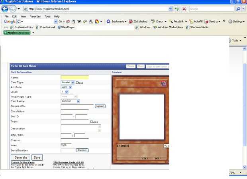Click the Send to toolbar button
The height and width of the screenshot is (179, 247).
tap(212, 22)
